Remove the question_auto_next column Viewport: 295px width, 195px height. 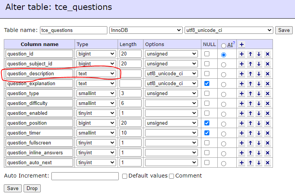pos(267,163)
